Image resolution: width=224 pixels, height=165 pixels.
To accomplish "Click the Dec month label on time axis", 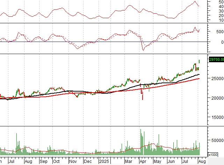I will tap(88, 162).
